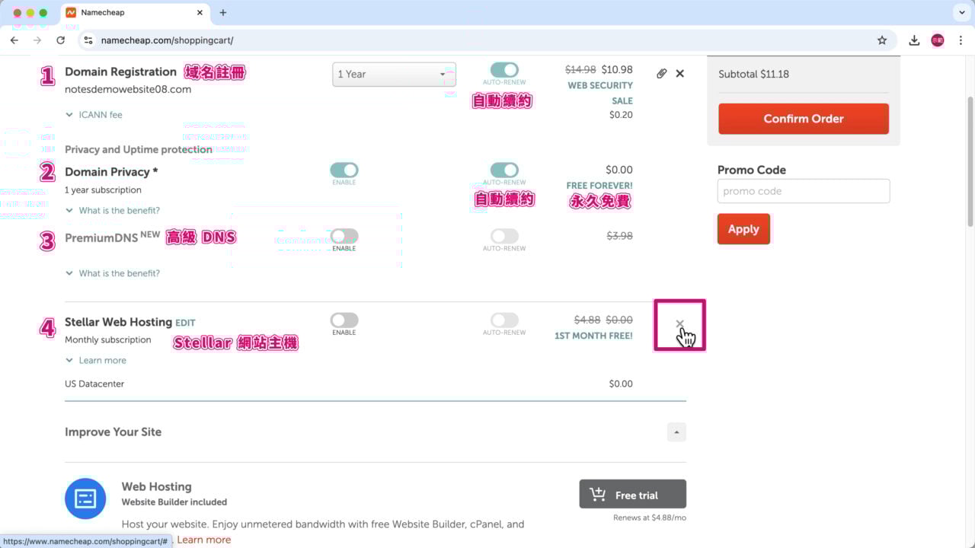Click the paperclip icon beside Domain Registration
The image size is (975, 548).
click(x=661, y=74)
